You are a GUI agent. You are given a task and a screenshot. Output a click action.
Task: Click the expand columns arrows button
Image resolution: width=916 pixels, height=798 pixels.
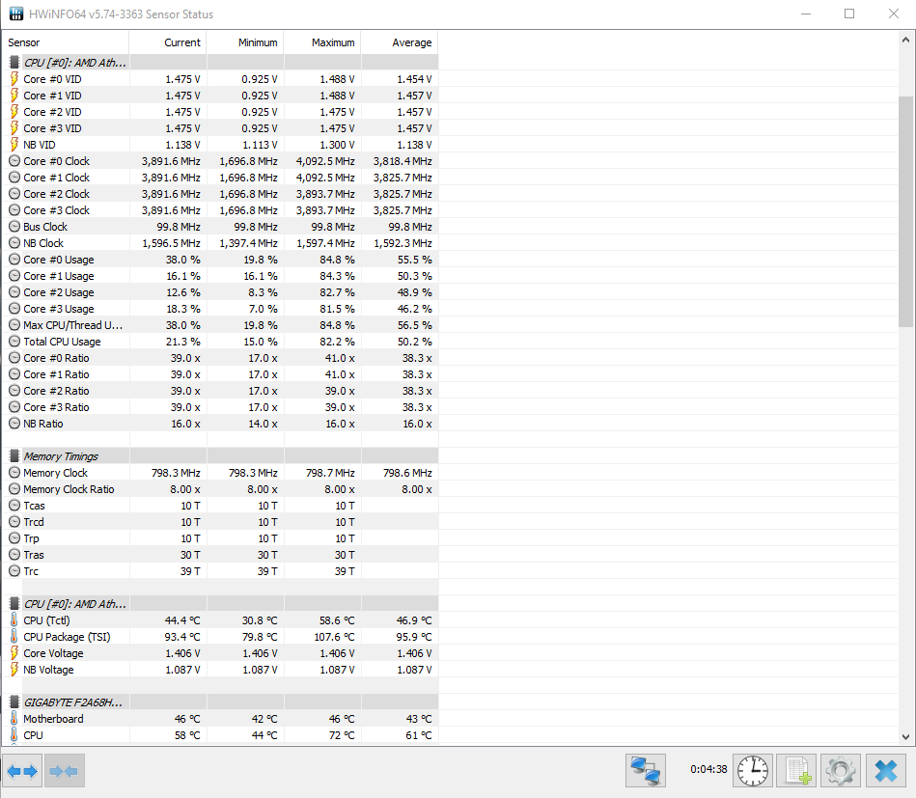(x=22, y=771)
